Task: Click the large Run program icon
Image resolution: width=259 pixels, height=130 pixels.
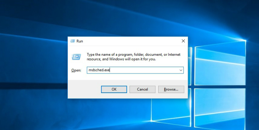Action: coord(76,57)
